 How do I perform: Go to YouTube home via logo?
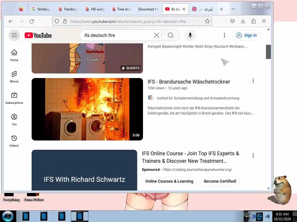tap(38, 35)
